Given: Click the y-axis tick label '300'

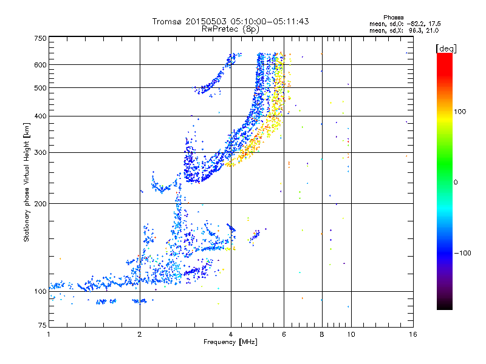Looking at the screenshot, I should (40, 152).
